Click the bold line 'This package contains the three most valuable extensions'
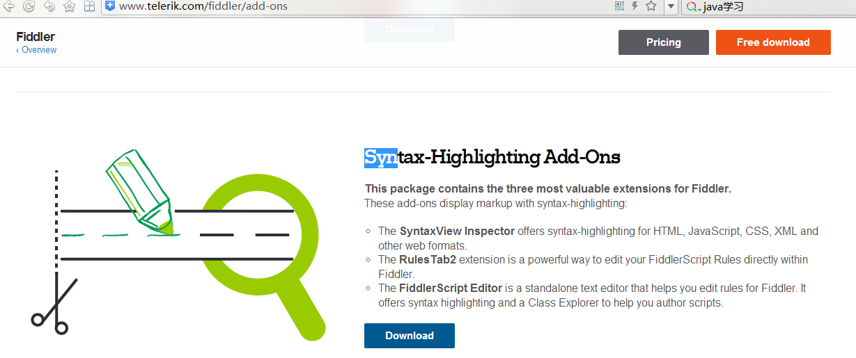856x358 pixels. coord(548,189)
